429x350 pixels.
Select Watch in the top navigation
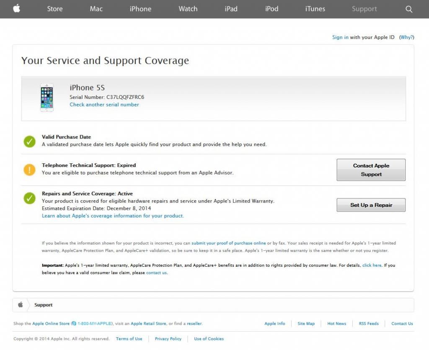tap(188, 9)
